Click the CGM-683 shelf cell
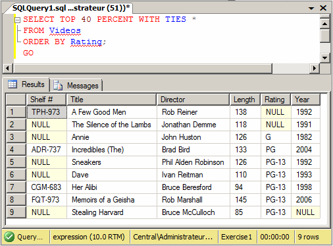Viewport: 333px width, 246px height. pos(47,187)
